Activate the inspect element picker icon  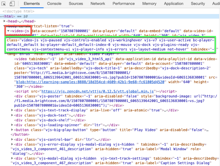click(4, 4)
